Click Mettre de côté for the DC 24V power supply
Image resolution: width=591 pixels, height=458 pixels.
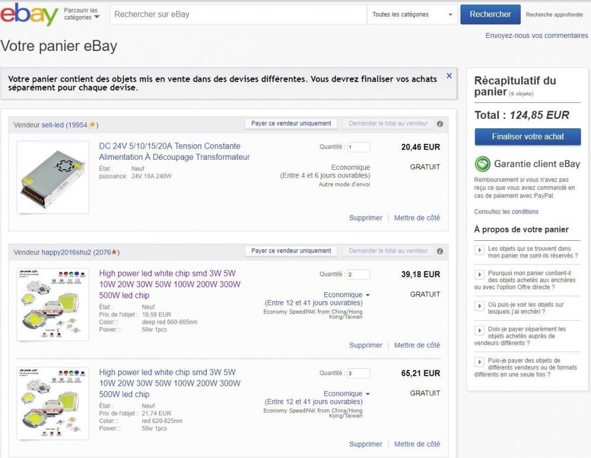pyautogui.click(x=417, y=218)
